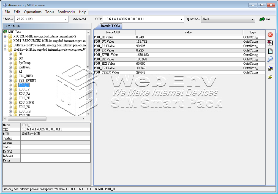This screenshot has height=194, width=278.
Task: Expand the HOST-RESOURCES-MIB tree node
Action: (x=5, y=41)
